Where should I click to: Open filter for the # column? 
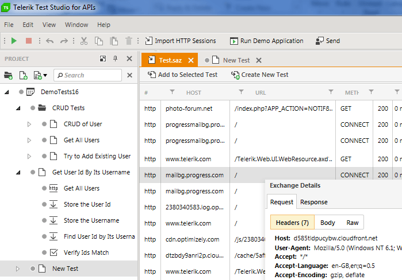point(173,92)
